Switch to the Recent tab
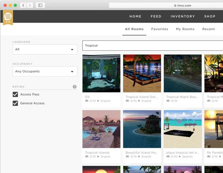 pyautogui.click(x=208, y=29)
